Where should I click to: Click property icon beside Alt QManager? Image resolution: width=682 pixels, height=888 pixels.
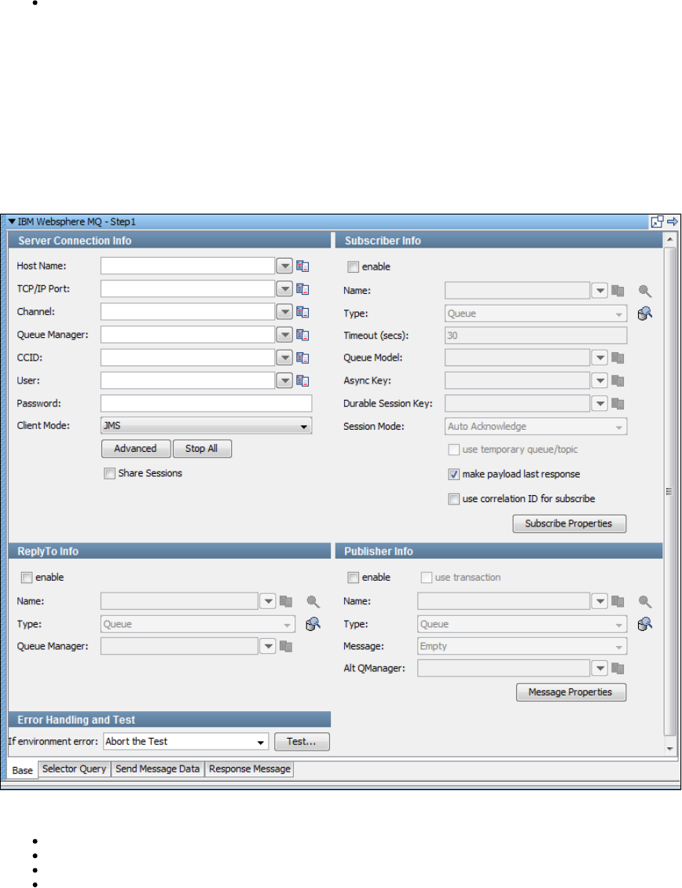(x=618, y=668)
